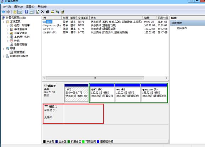Click the 89.32 GB free space cell
This screenshot has height=147, width=205.
162,29
